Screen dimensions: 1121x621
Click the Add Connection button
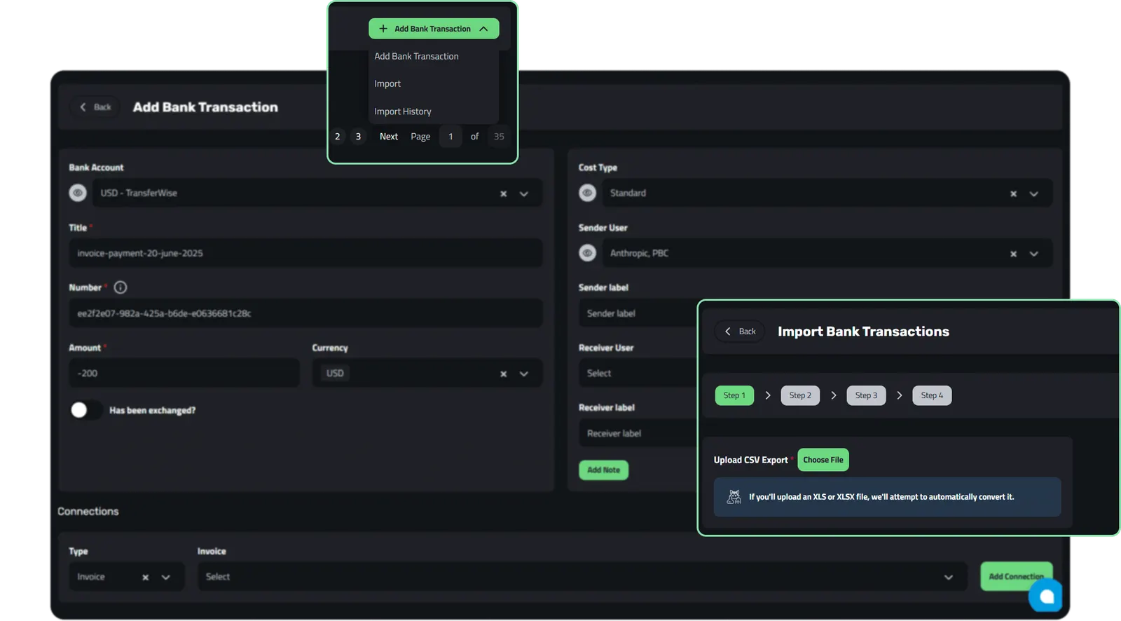(x=1016, y=576)
